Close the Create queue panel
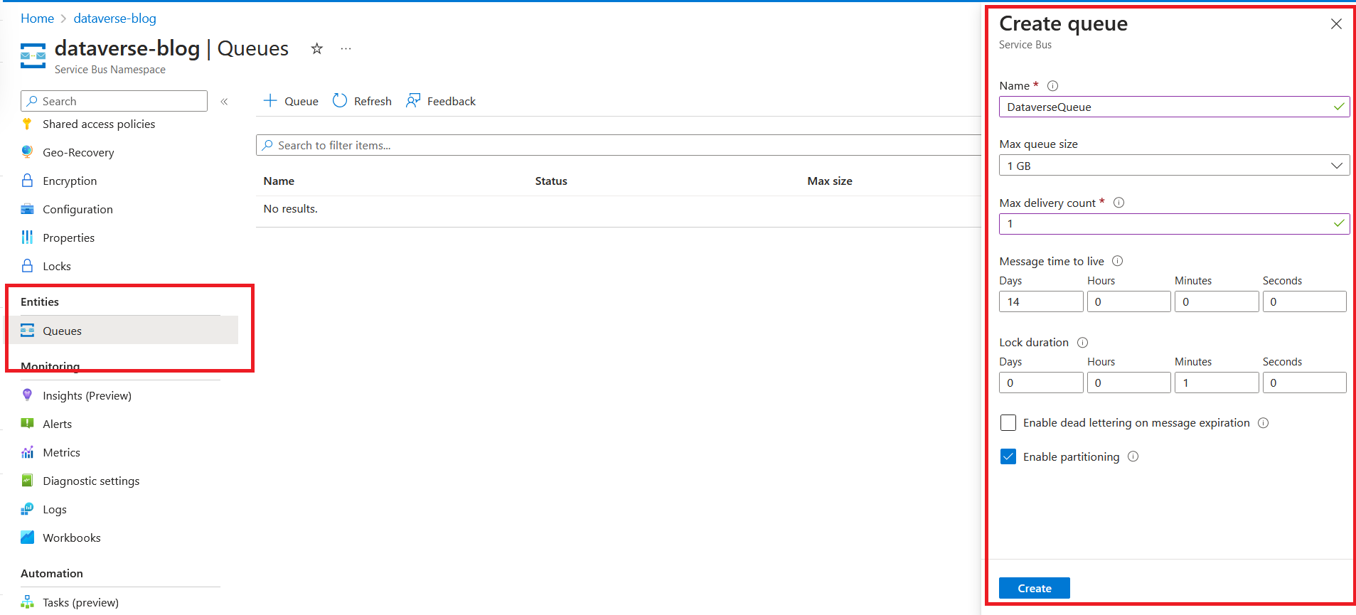 [1336, 24]
